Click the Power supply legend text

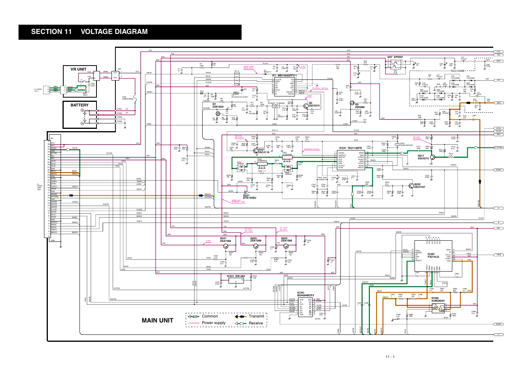click(213, 323)
